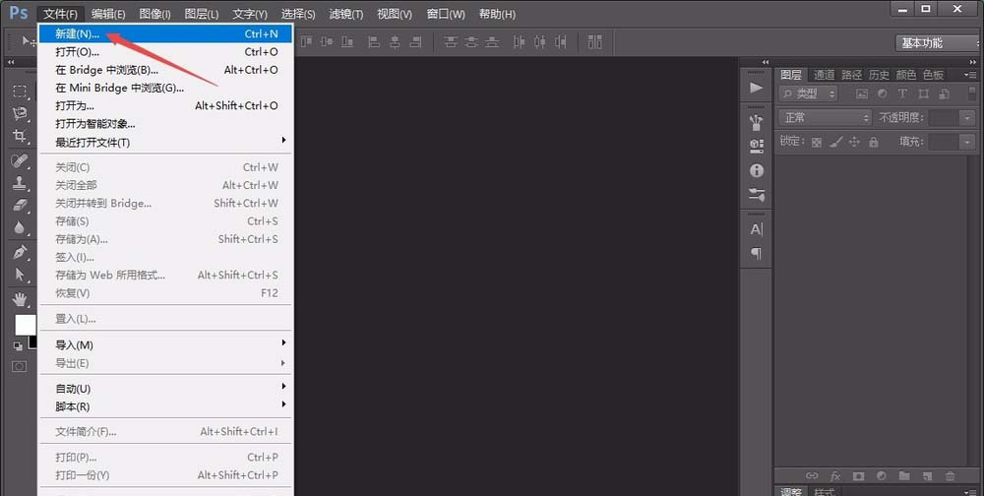Screen dimensions: 984x496
Task: Click the white foreground color swatch
Action: 26,325
